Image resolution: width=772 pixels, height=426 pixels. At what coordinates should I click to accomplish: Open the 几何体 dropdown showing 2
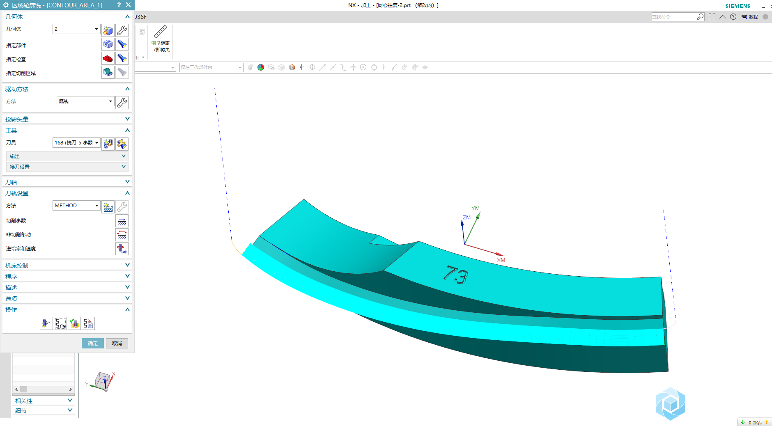pyautogui.click(x=76, y=29)
